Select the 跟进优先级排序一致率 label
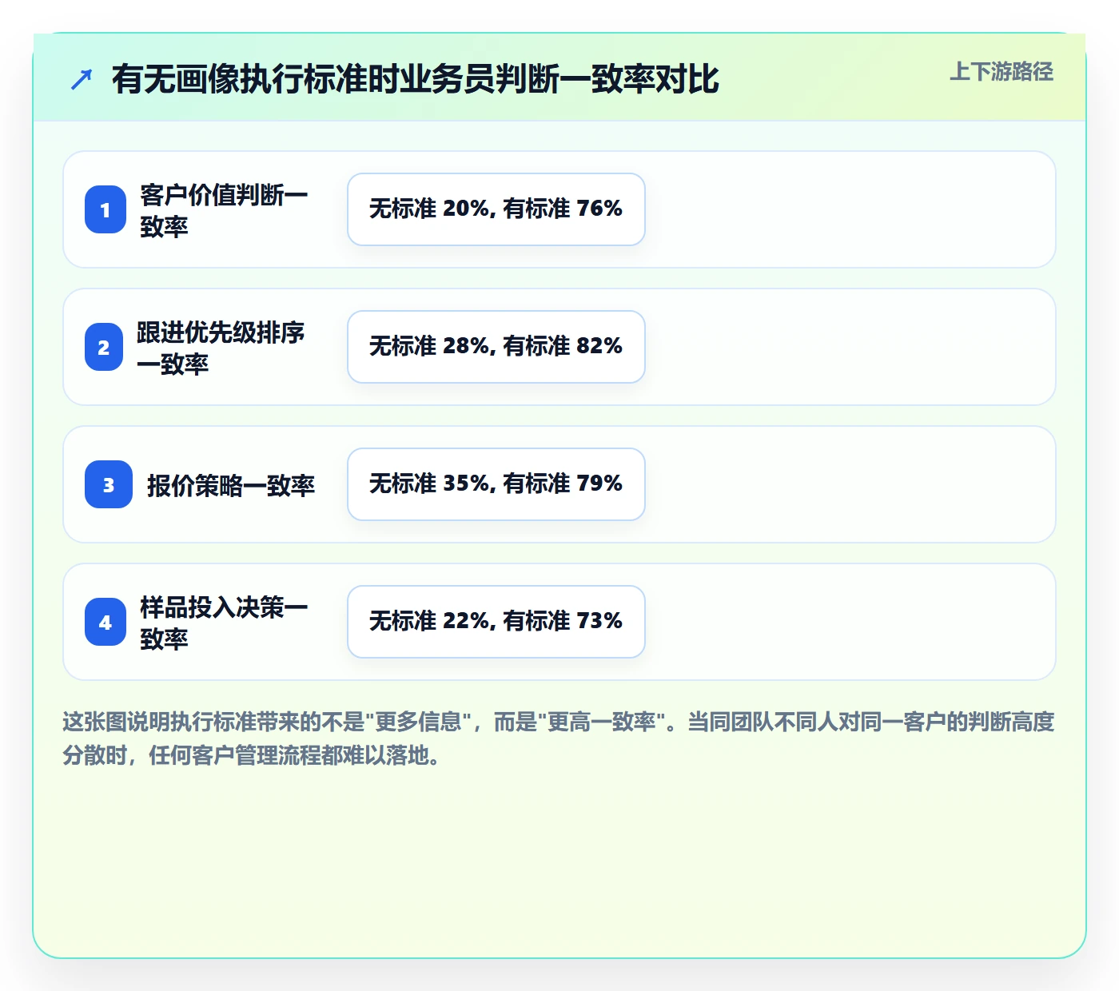Viewport: 1119px width, 991px height. (221, 348)
